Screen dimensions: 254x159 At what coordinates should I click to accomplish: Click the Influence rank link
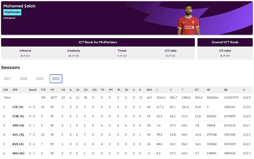pos(25,50)
